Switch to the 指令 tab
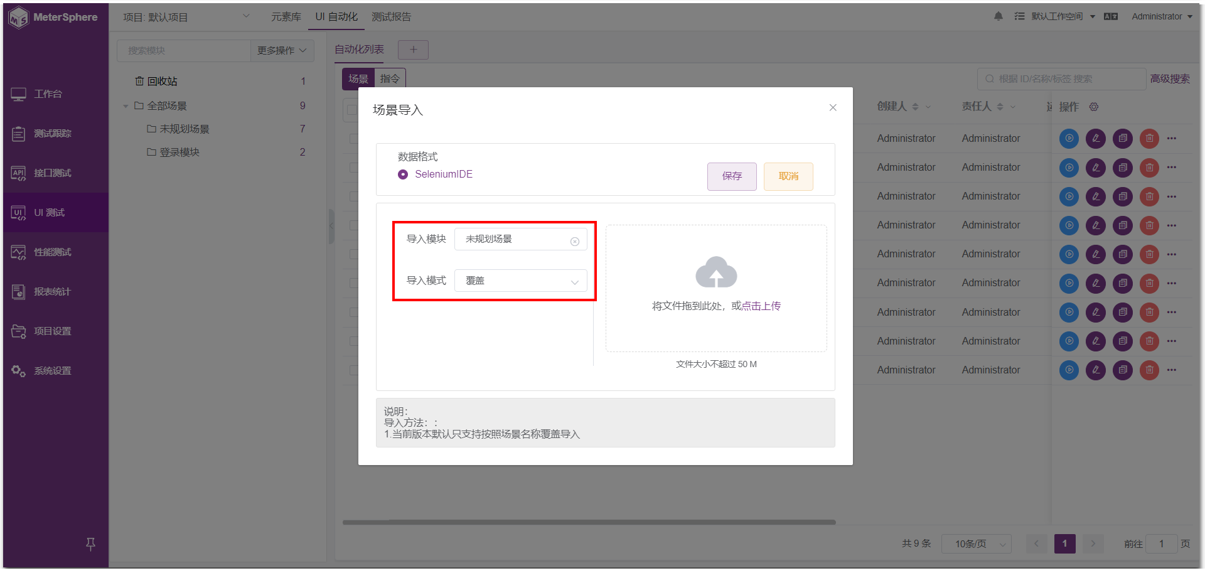 tap(390, 78)
